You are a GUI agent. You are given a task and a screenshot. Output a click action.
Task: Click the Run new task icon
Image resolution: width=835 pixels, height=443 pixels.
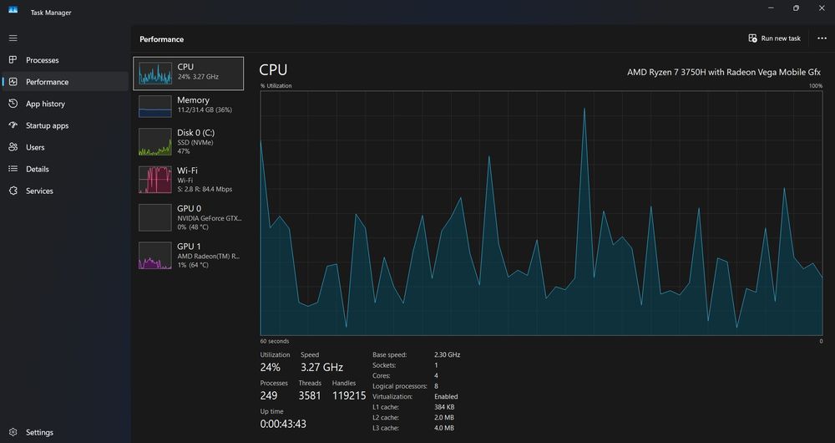coord(752,38)
